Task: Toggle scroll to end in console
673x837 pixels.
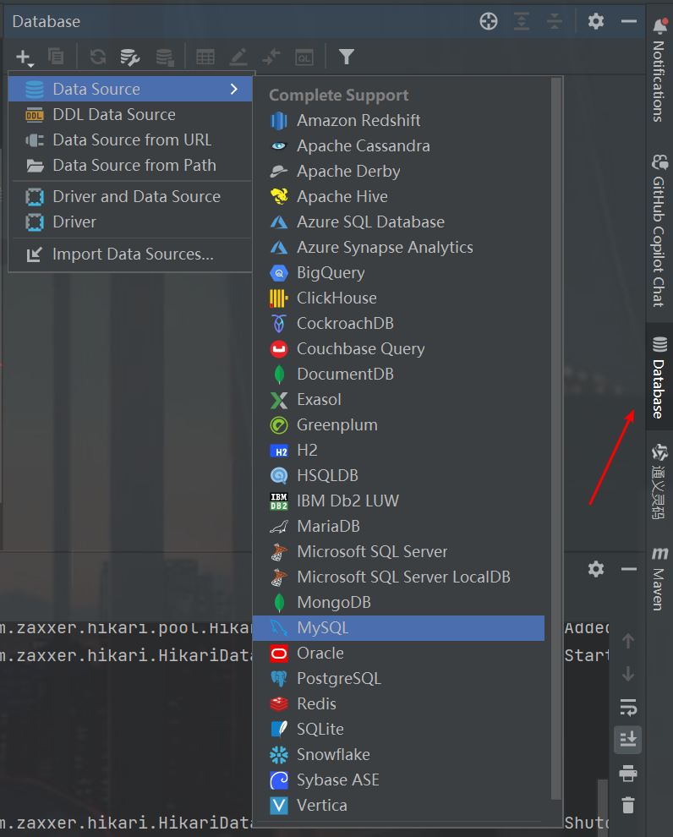Action: pyautogui.click(x=628, y=740)
